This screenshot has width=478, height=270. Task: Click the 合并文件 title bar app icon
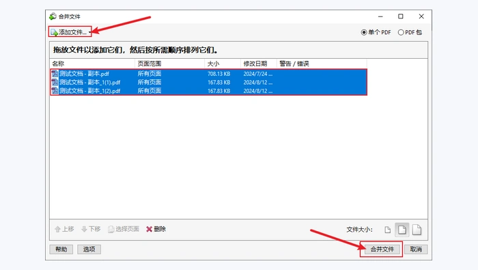[x=53, y=16]
